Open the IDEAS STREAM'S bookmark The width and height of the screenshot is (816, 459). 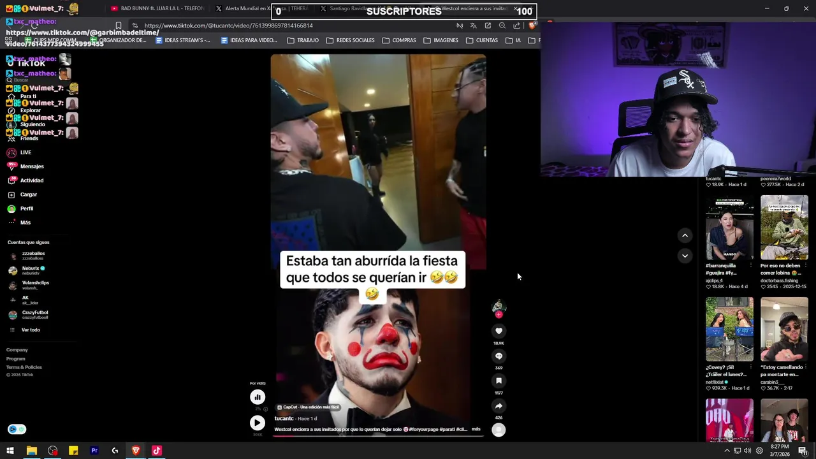click(x=182, y=40)
